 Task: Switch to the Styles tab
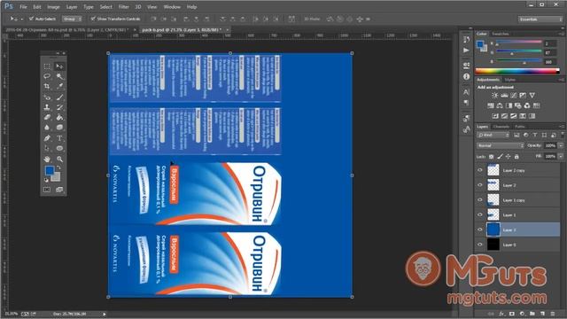[510, 80]
